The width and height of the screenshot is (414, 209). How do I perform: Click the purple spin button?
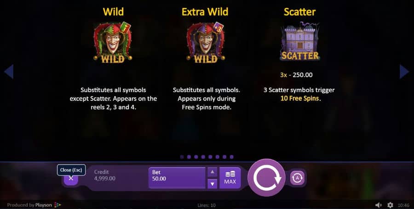(x=266, y=178)
